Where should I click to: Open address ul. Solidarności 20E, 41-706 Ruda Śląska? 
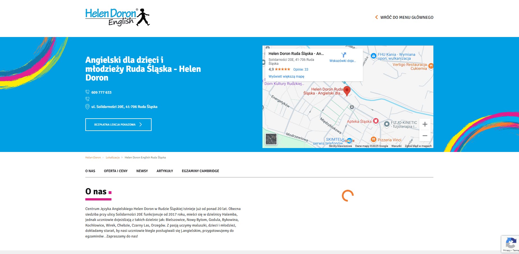pos(124,107)
